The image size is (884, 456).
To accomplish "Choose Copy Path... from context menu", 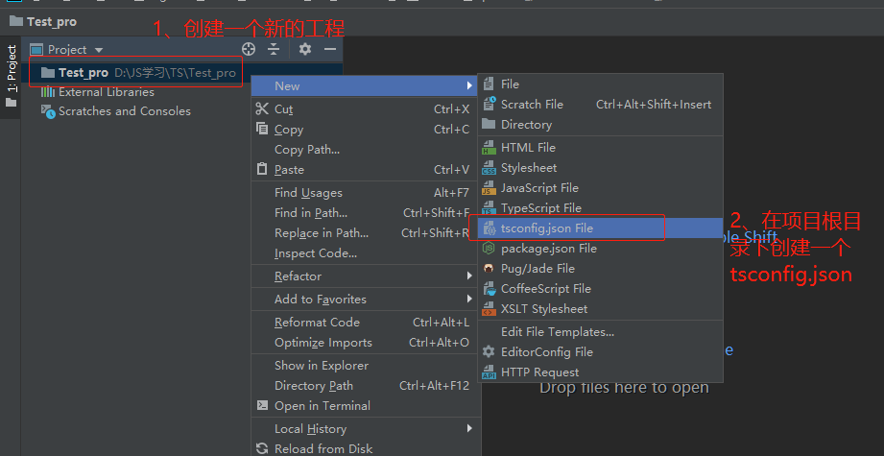I will pyautogui.click(x=364, y=150).
